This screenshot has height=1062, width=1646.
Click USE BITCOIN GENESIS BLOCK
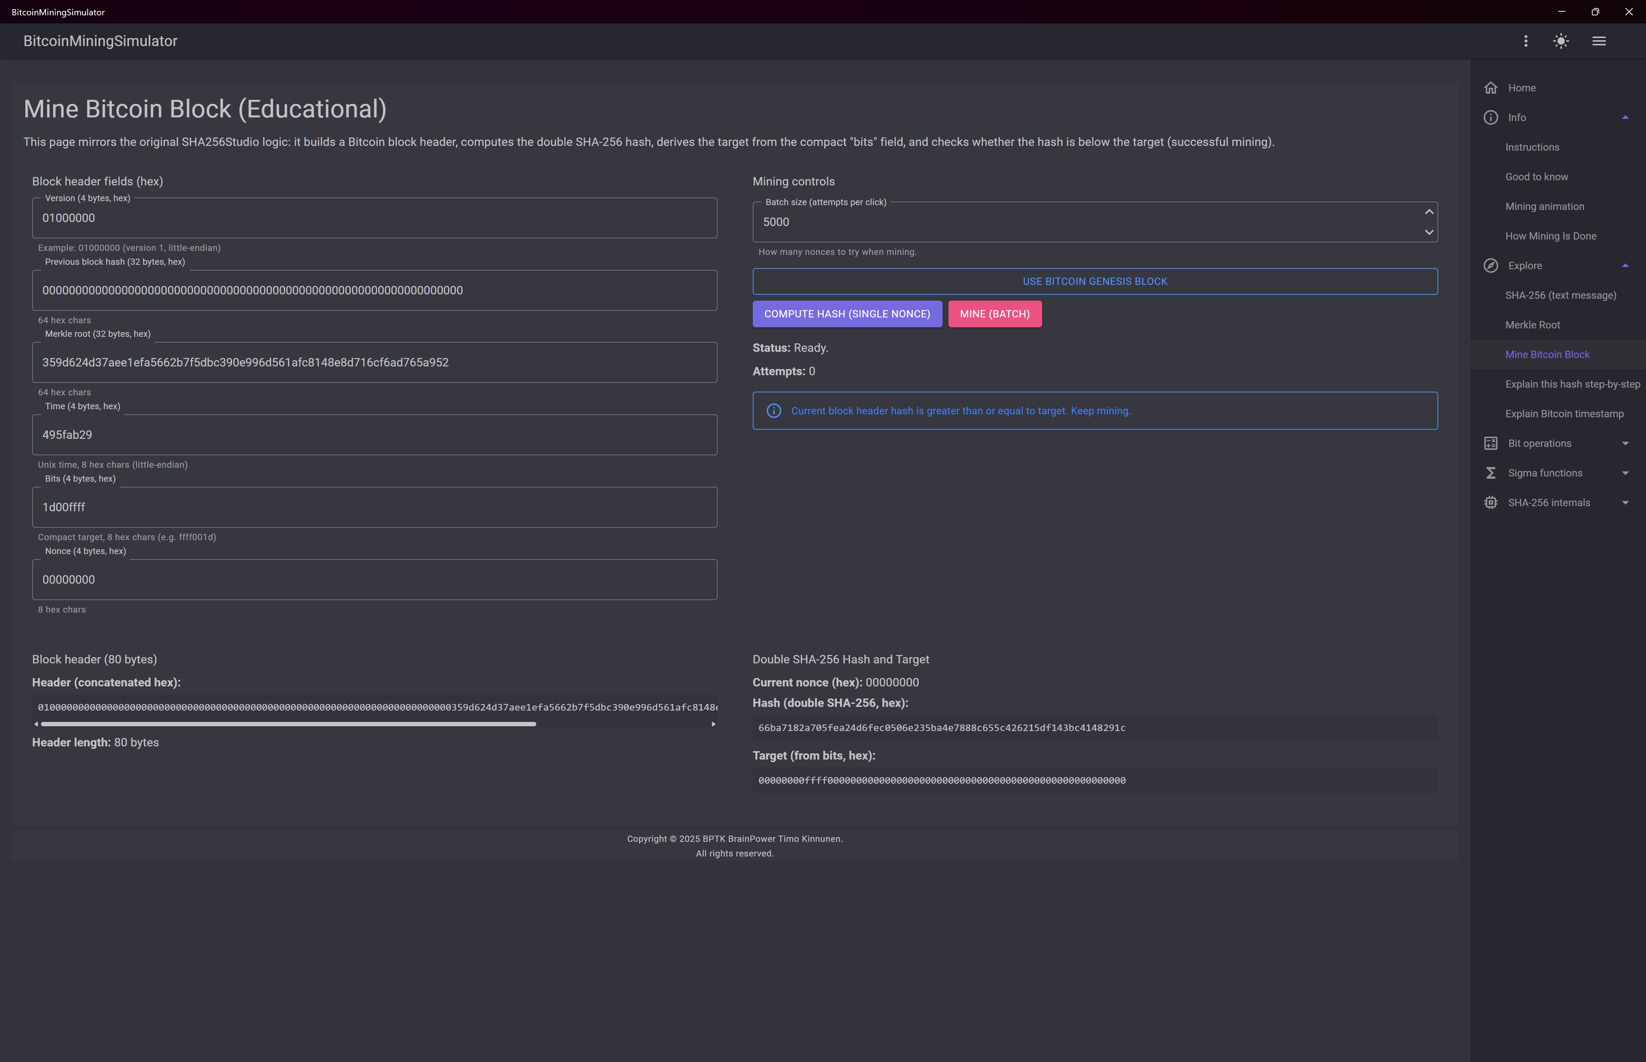(x=1095, y=280)
